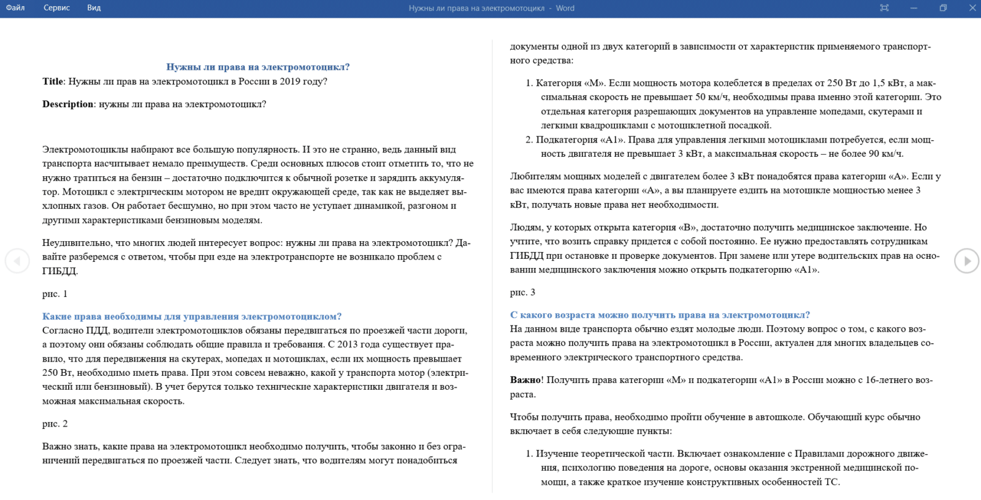Go to previous page with left arrow
Image resolution: width=981 pixels, height=500 pixels.
click(17, 261)
